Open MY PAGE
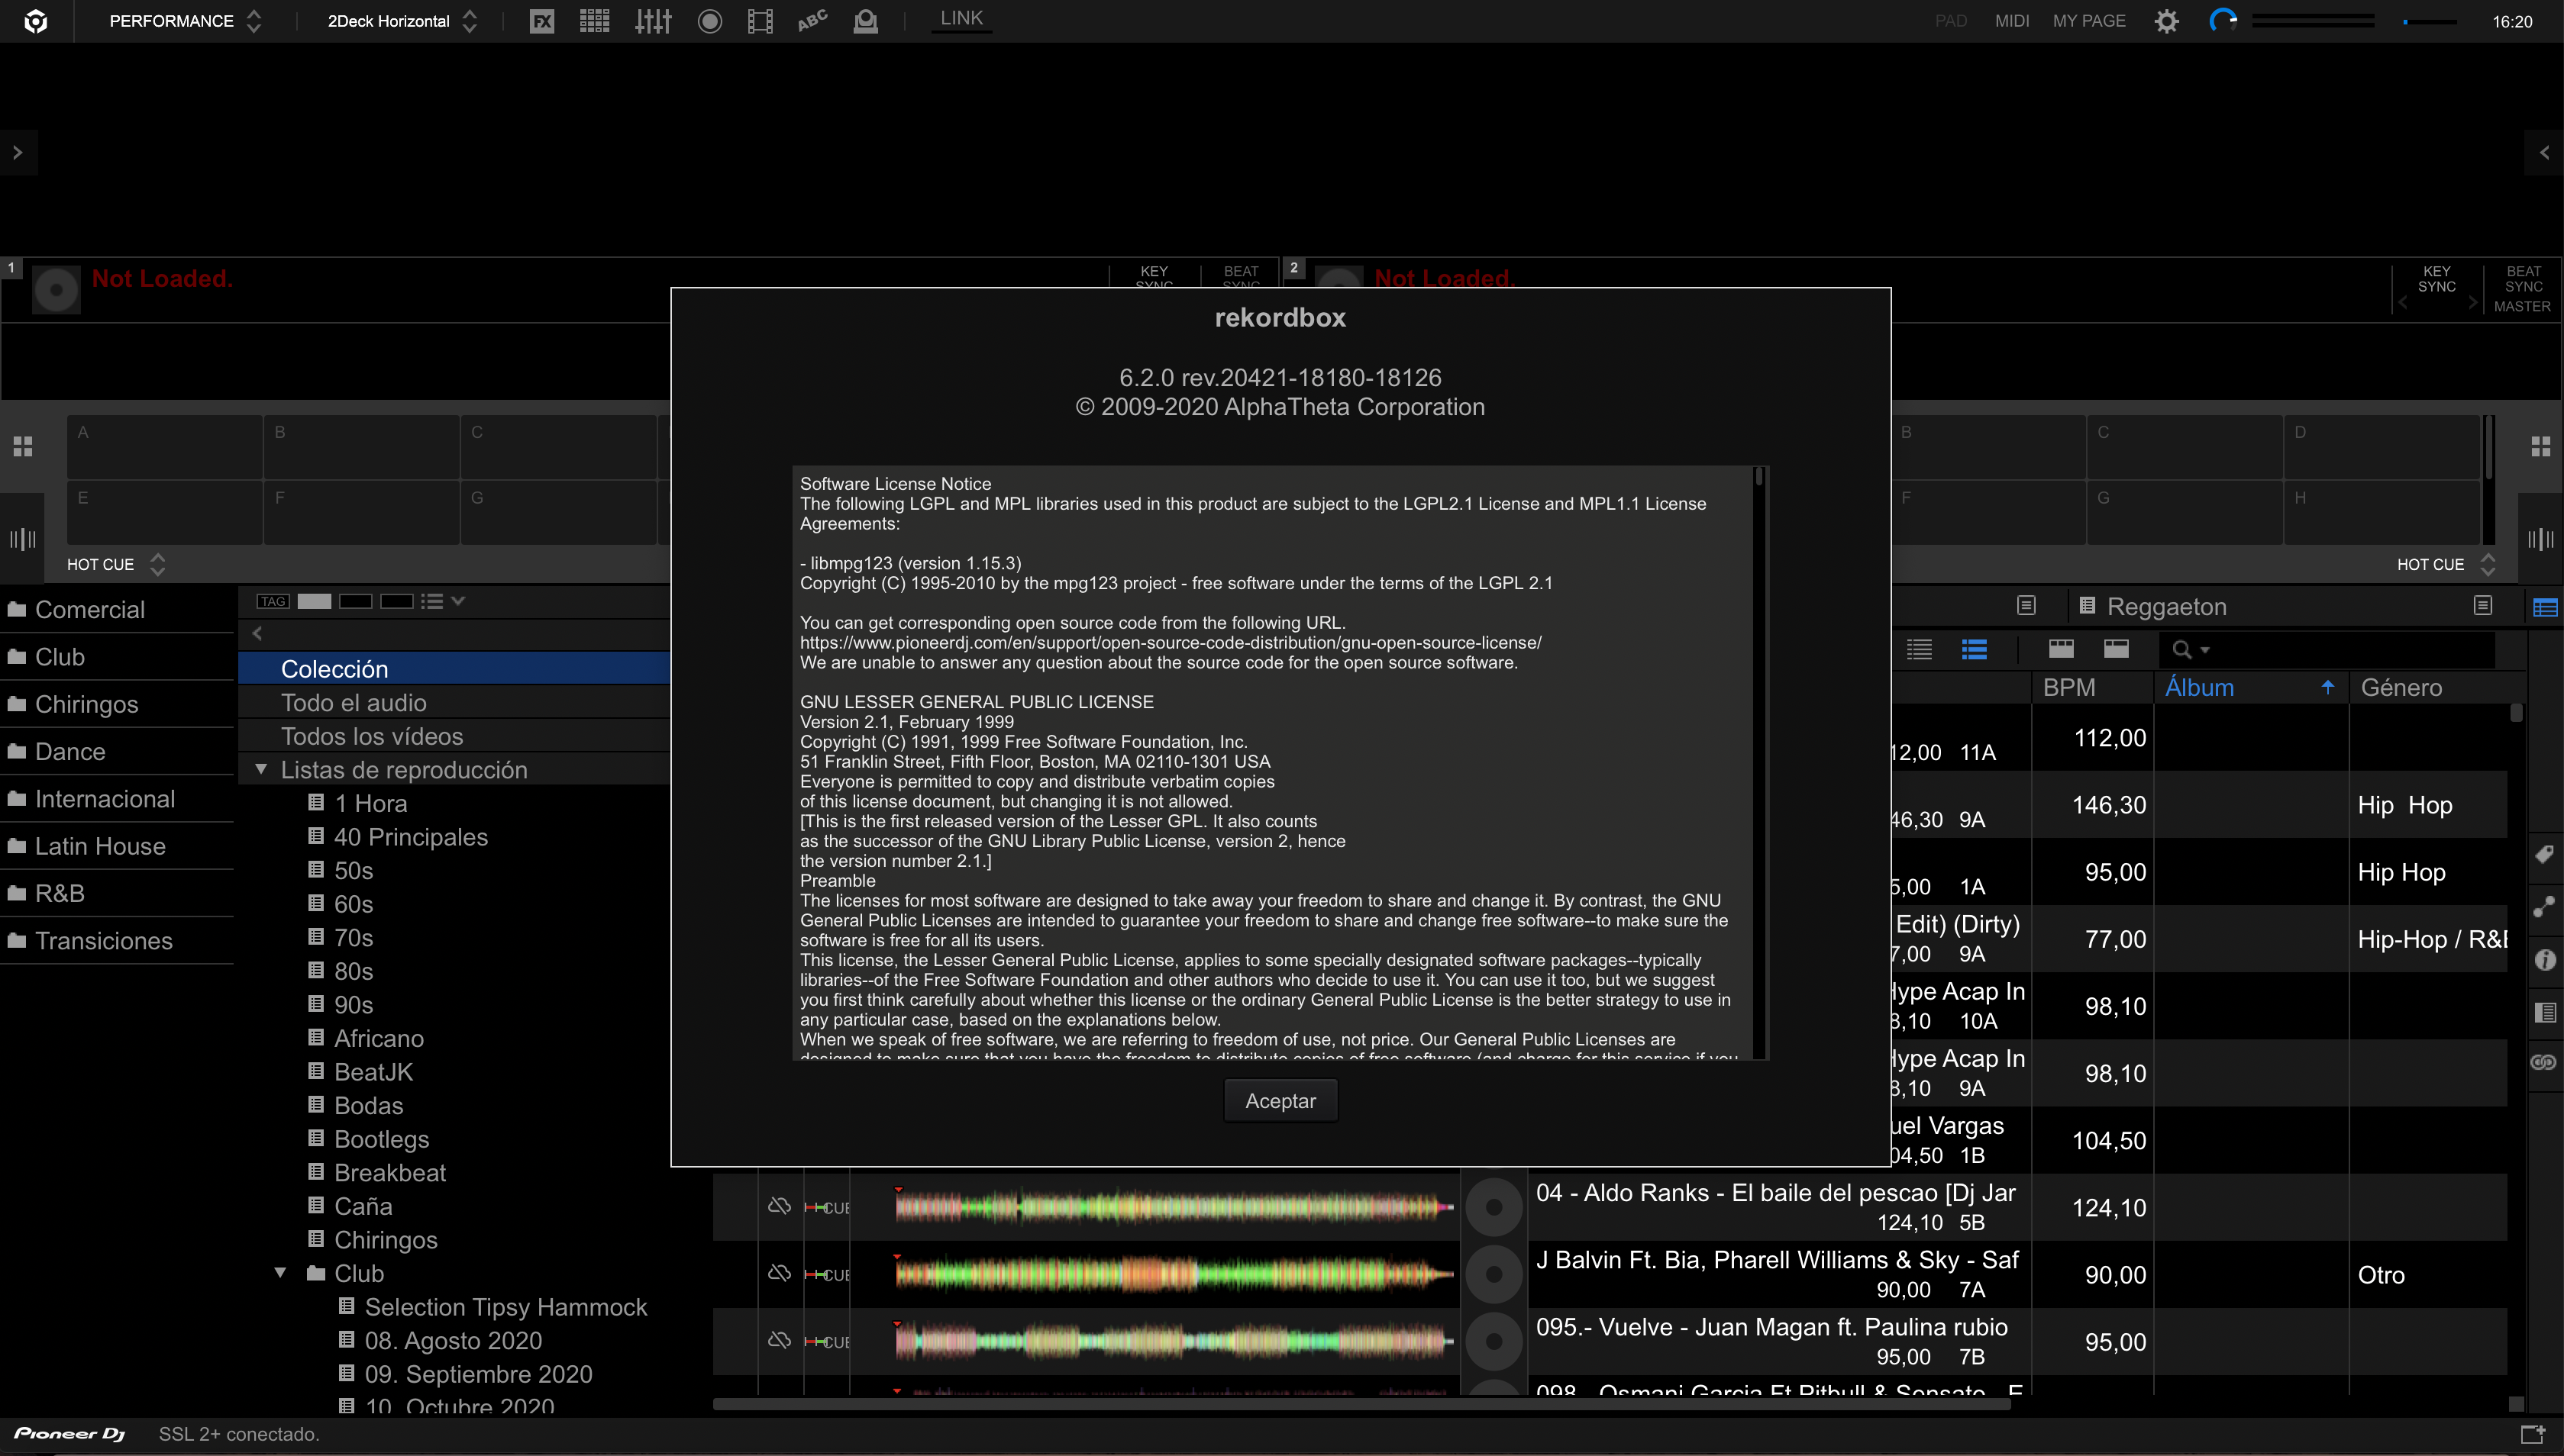Viewport: 2564px width, 1456px height. [2089, 21]
